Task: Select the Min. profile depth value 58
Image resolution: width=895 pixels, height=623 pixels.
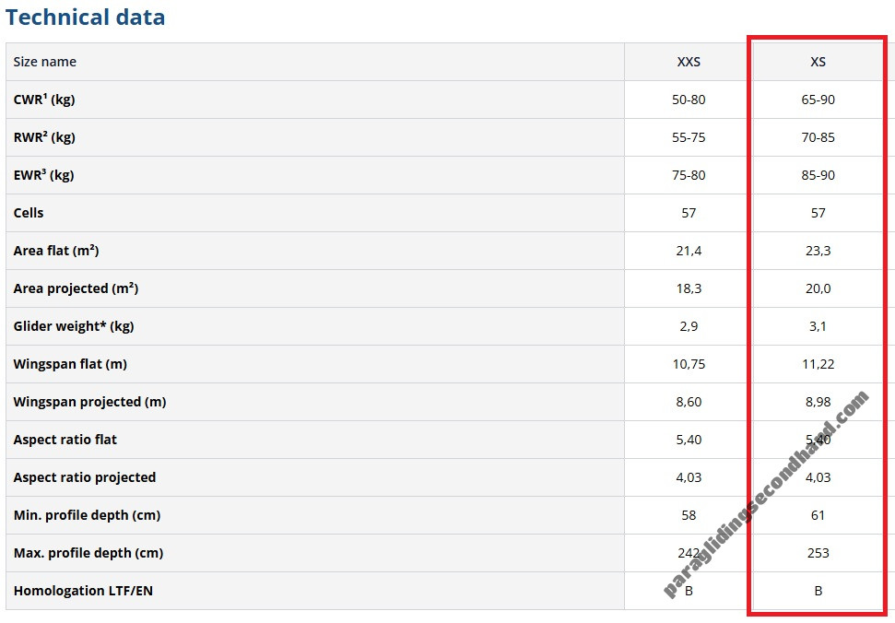Action: coord(689,515)
